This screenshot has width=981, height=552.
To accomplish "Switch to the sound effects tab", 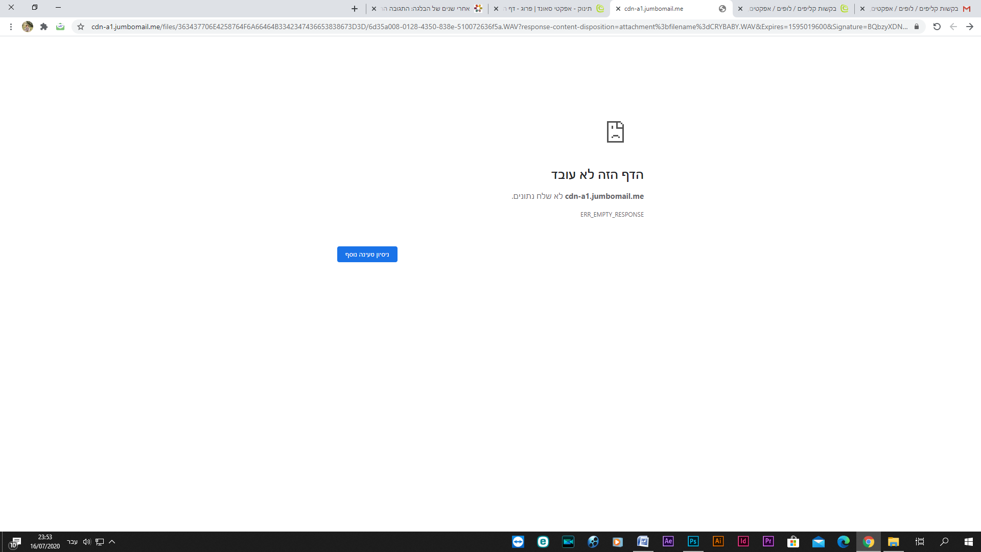I will [552, 9].
